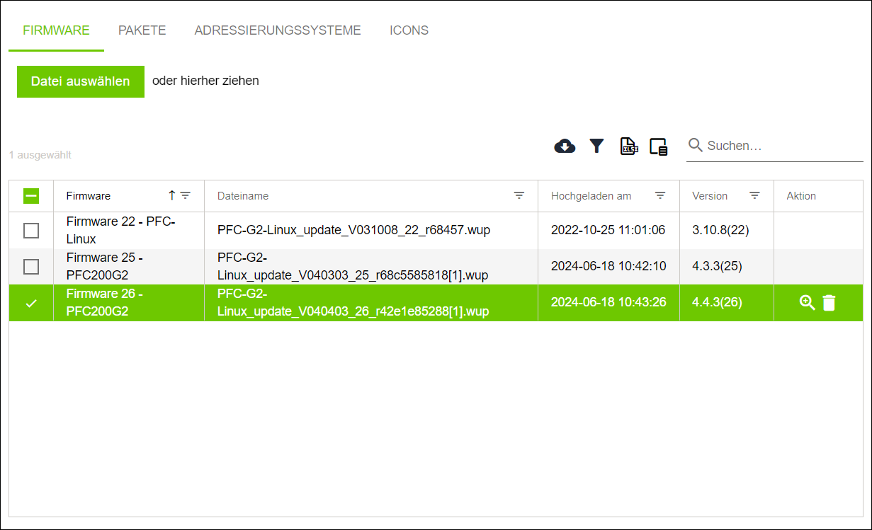Open the Version column filter

754,195
